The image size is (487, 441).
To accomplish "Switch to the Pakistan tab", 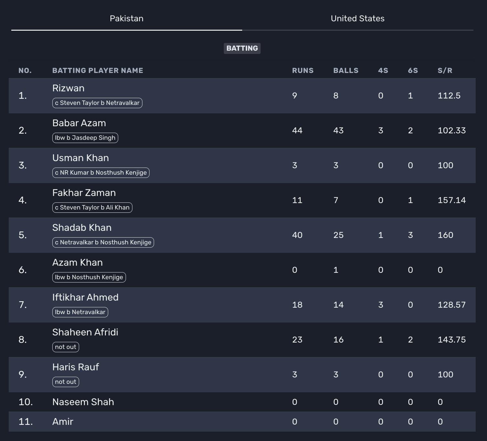I will pos(127,18).
